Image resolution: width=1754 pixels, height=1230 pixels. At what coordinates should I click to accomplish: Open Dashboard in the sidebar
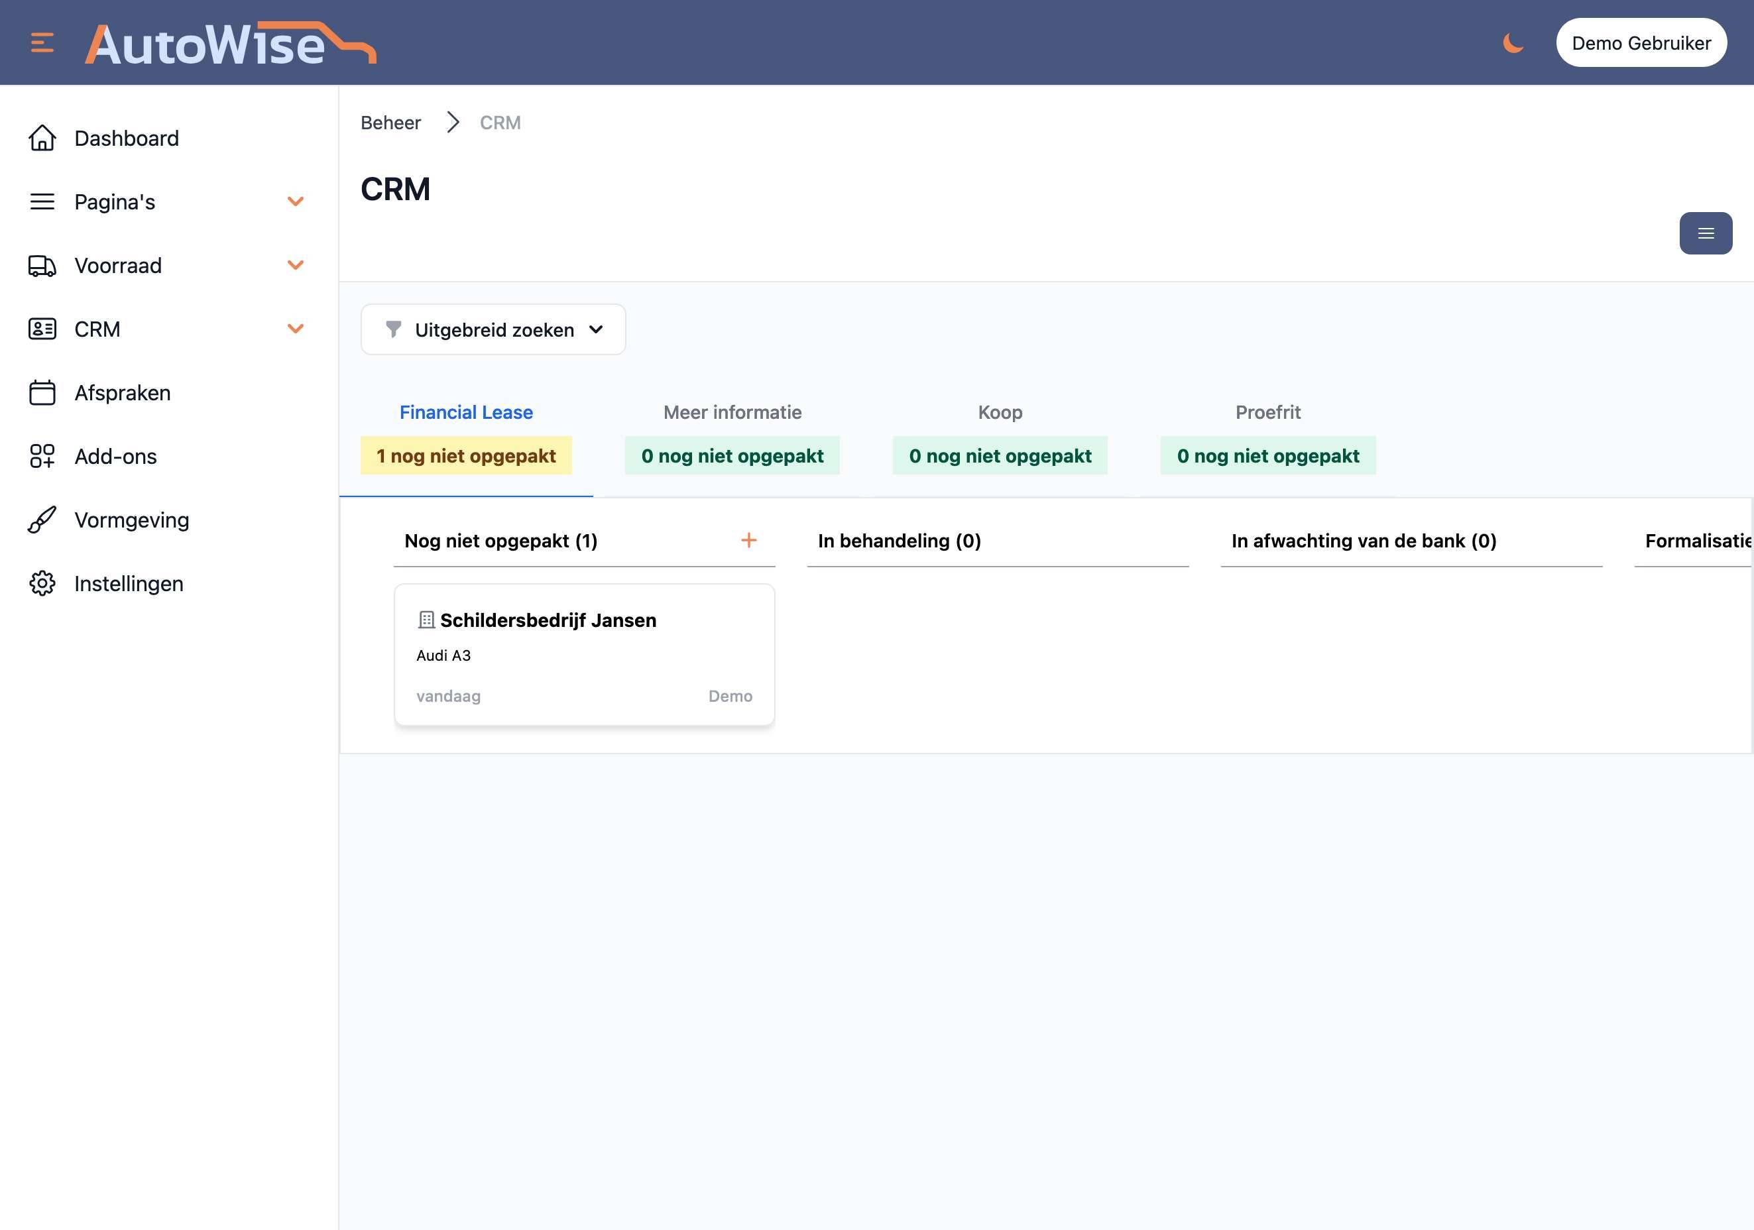pyautogui.click(x=127, y=139)
